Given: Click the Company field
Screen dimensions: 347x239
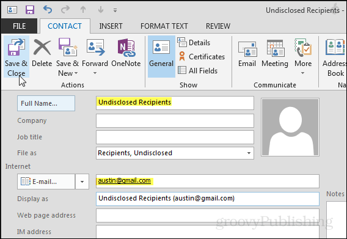Looking at the screenshot, I should 175,120.
